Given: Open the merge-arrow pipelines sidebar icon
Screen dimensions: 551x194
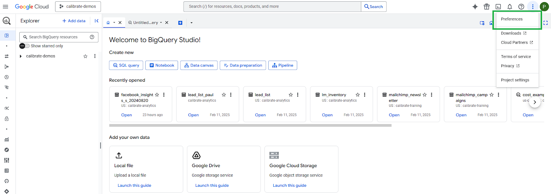Looking at the screenshot, I should (x=7, y=67).
